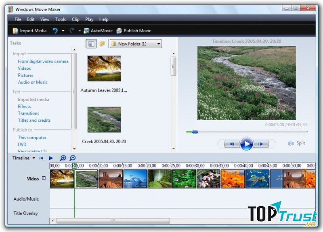Click the preview seek bar handle
The image size is (323, 232).
195,132
